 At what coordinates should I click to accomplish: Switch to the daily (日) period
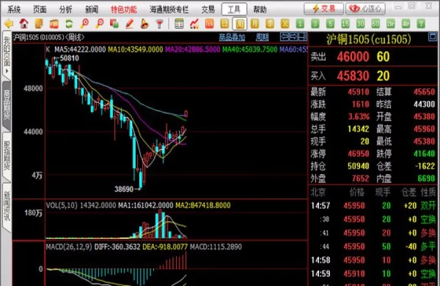coord(225,24)
